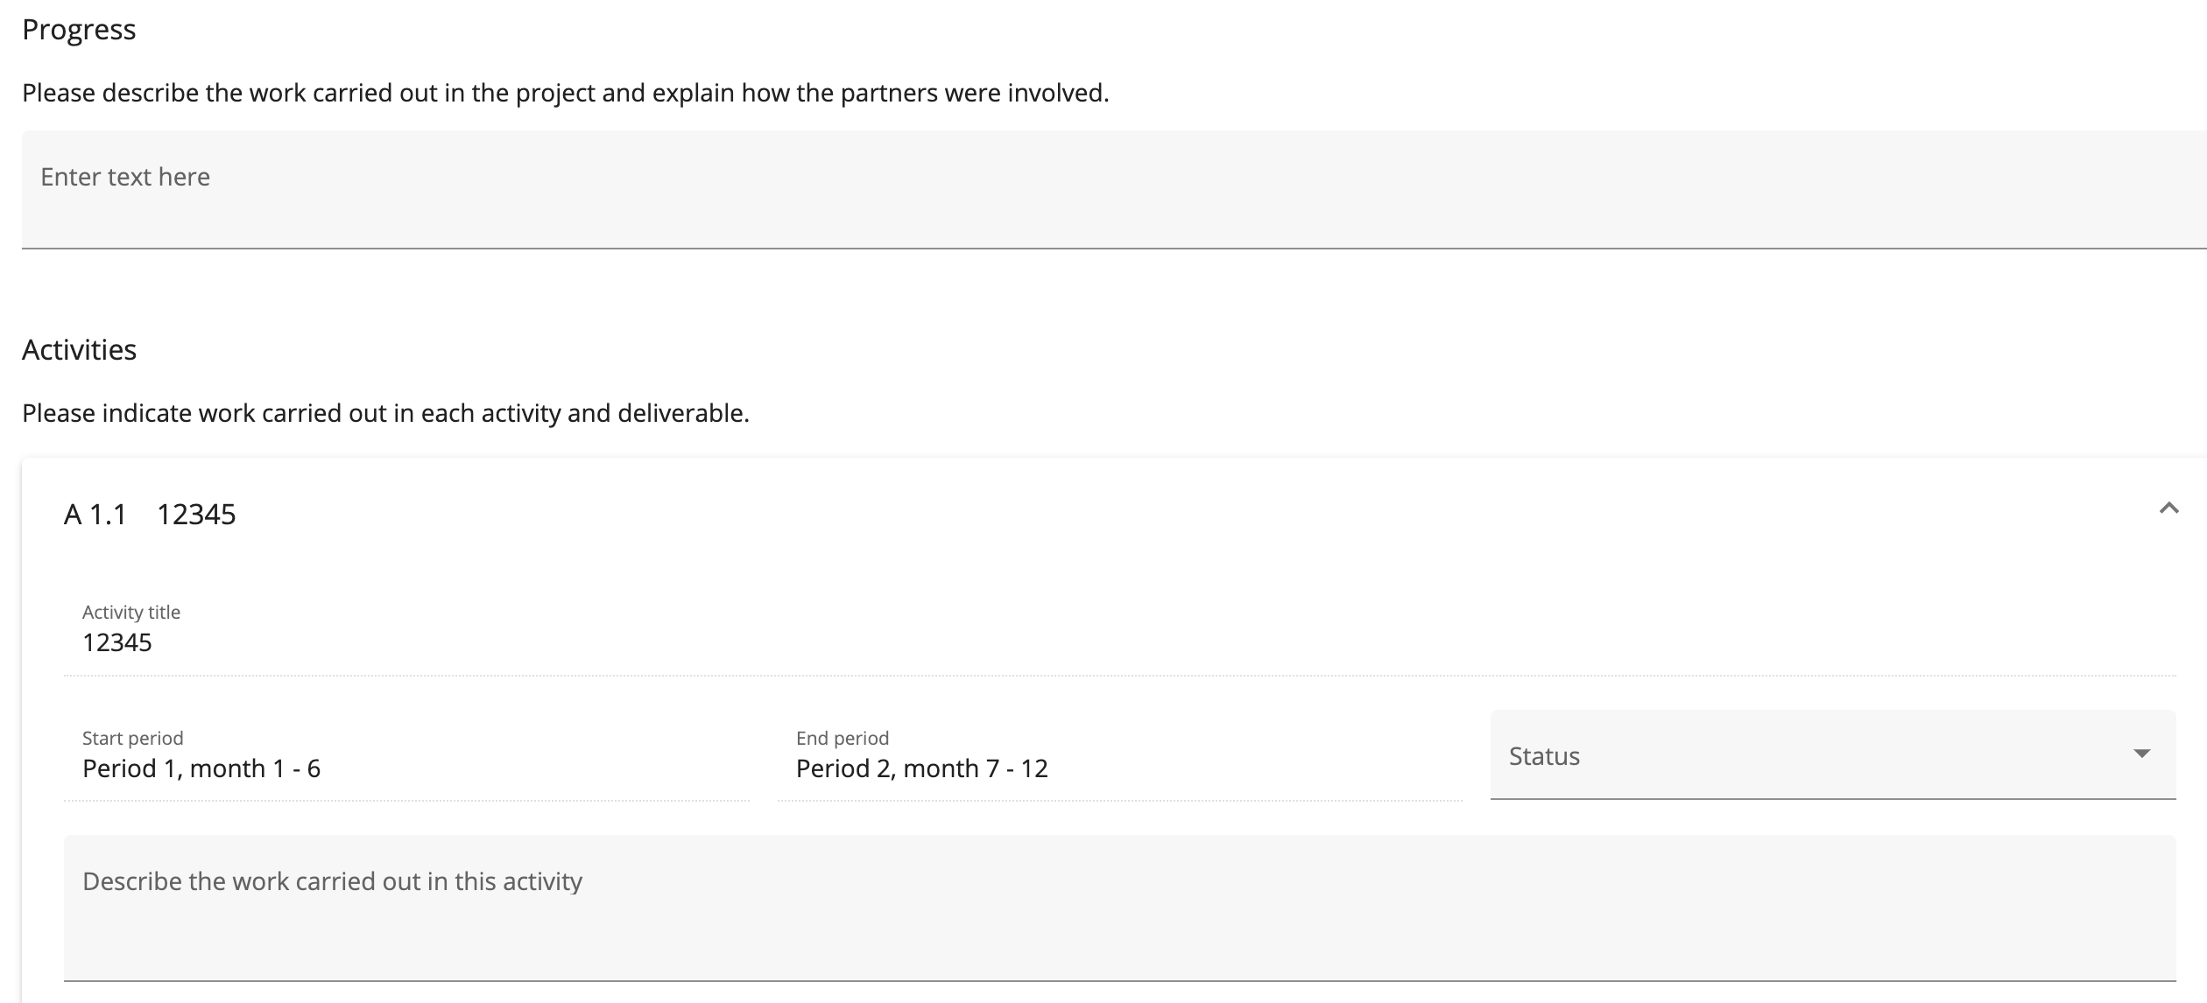
Task: Open the Status dropdown
Action: [x=1832, y=755]
